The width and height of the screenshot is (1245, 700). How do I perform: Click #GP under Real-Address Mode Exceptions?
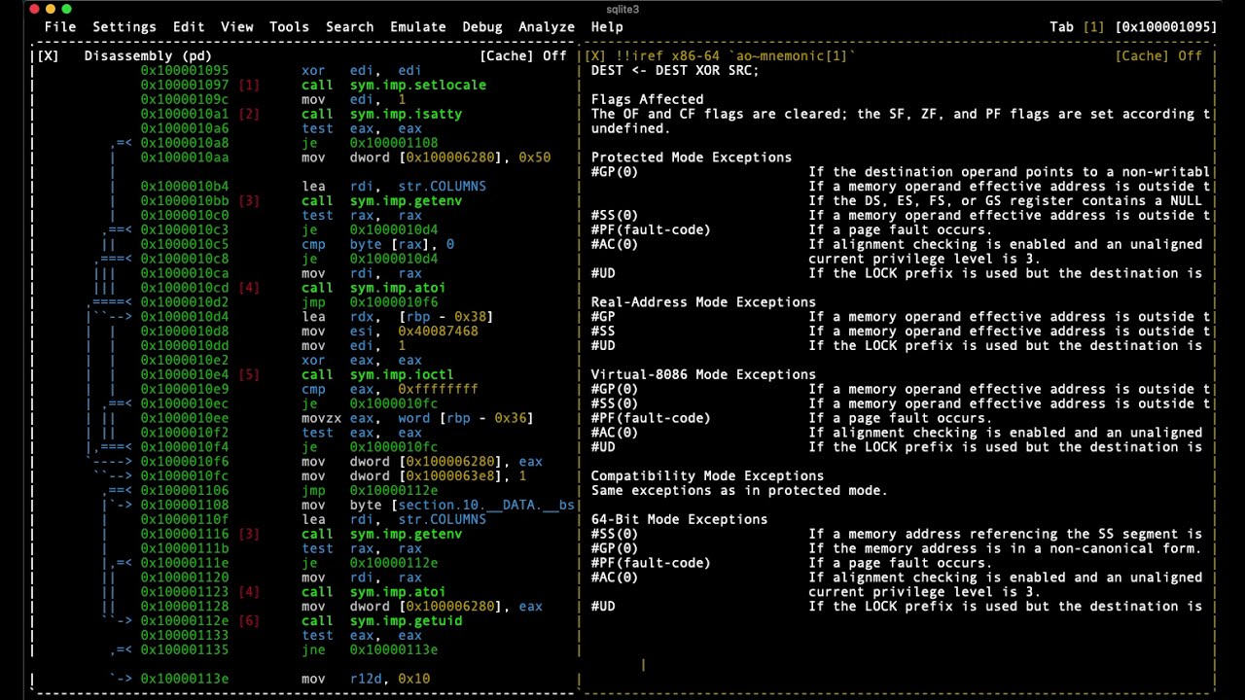pos(603,317)
